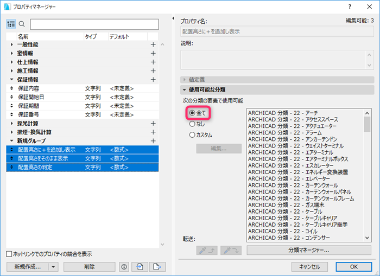Collapse the 新規グループ group

tap(11, 141)
